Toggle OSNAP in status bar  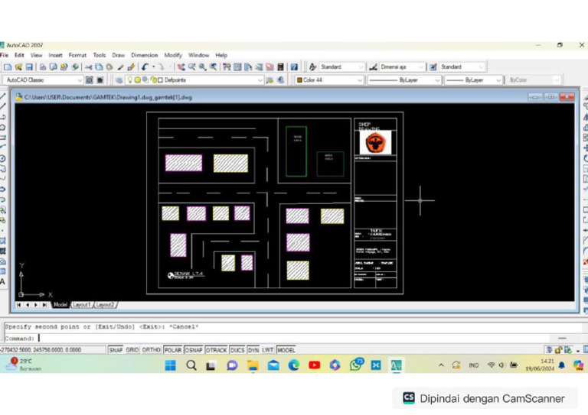point(194,350)
